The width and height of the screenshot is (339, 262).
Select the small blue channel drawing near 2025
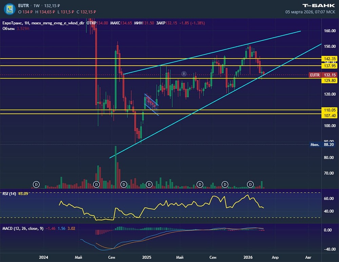151,105
